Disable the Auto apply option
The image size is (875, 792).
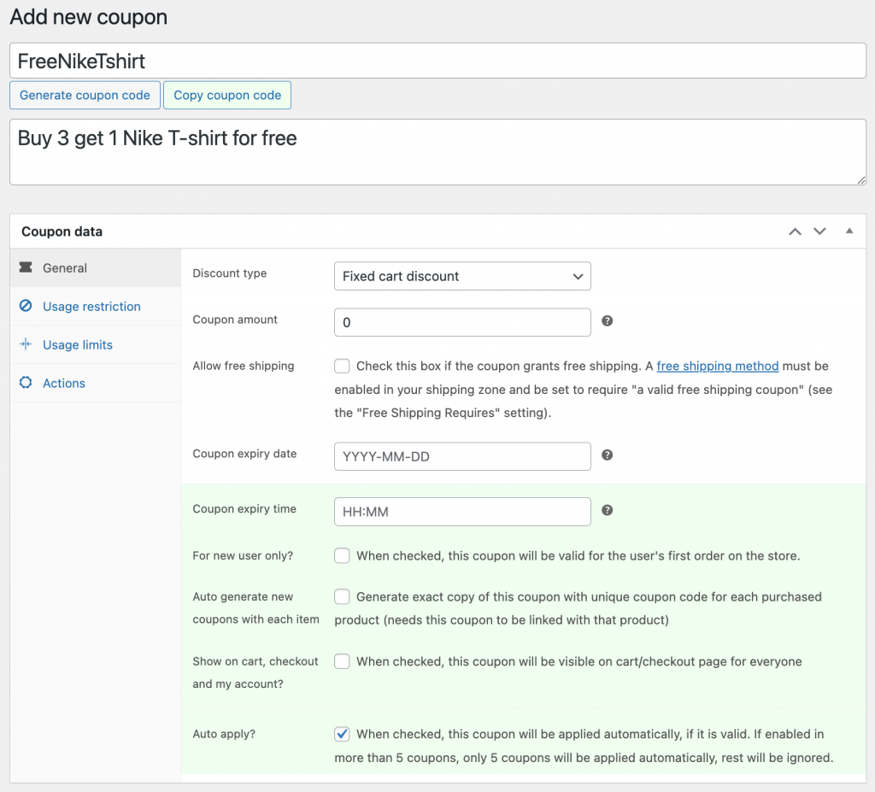coord(342,734)
